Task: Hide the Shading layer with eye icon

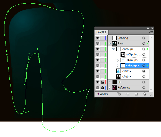Action: (x=98, y=38)
